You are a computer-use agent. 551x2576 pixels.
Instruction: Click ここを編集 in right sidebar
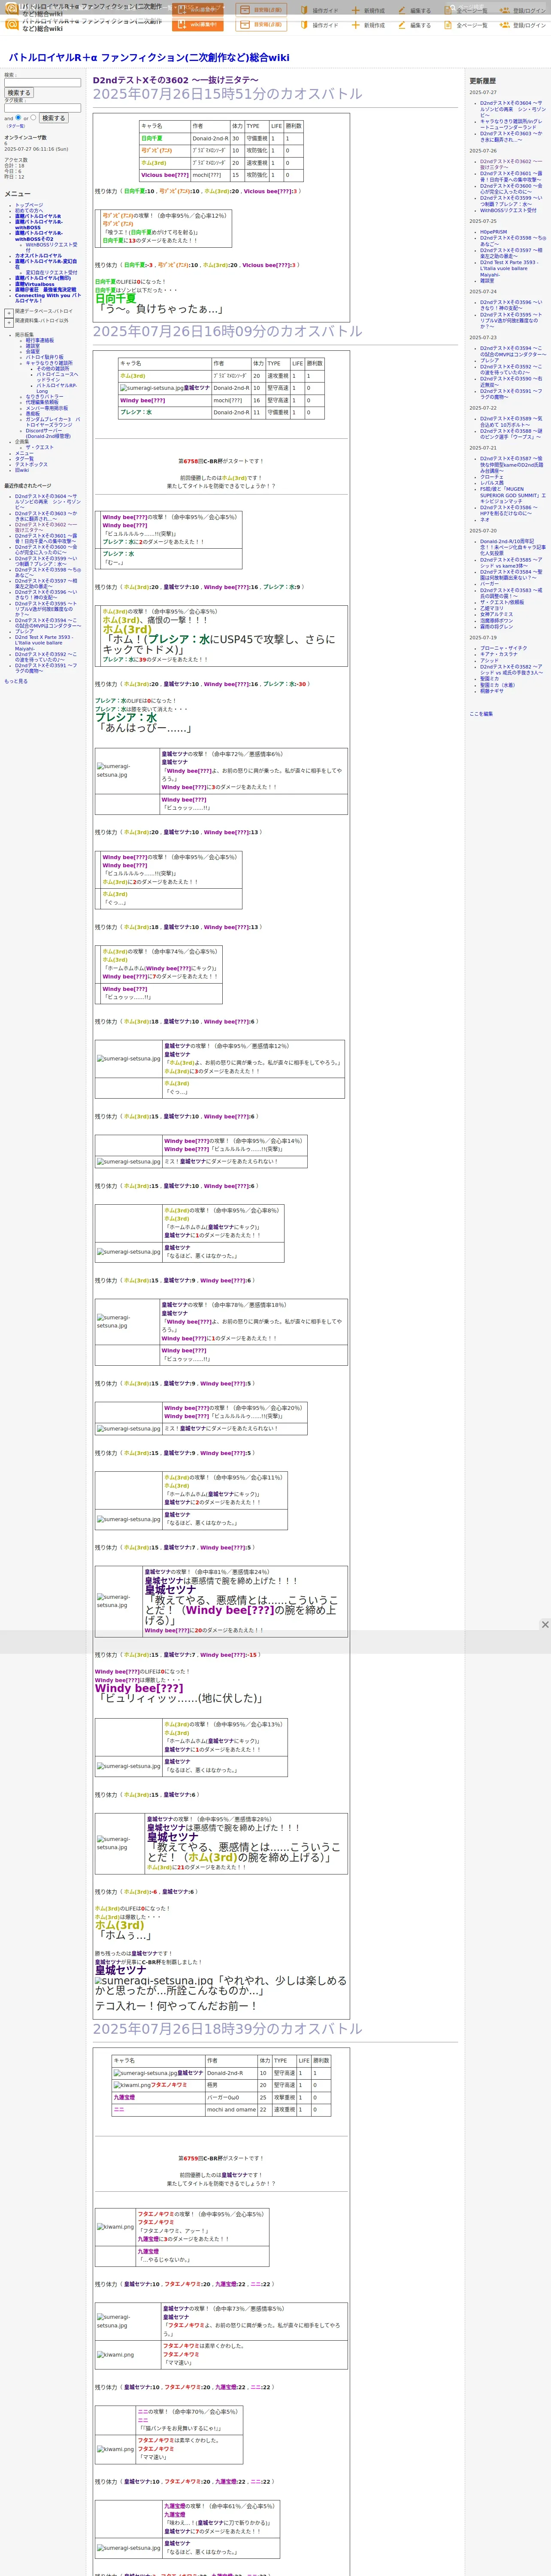[481, 714]
